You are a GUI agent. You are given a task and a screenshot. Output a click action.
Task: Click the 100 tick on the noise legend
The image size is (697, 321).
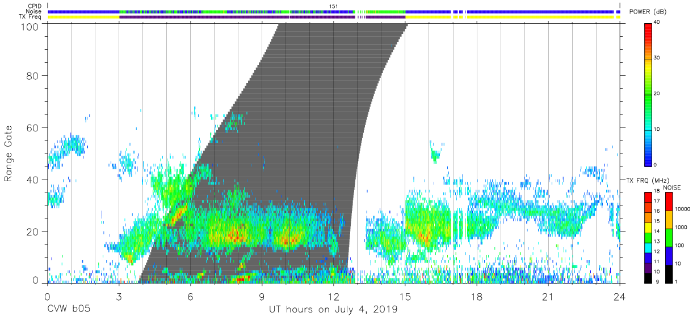[680, 245]
